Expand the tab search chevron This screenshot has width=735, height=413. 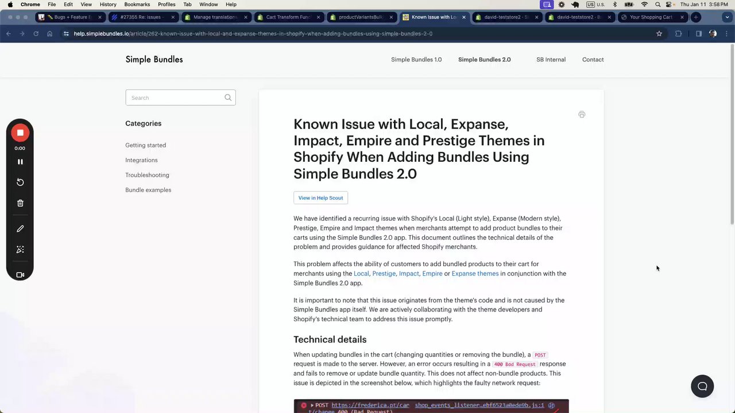click(x=726, y=17)
